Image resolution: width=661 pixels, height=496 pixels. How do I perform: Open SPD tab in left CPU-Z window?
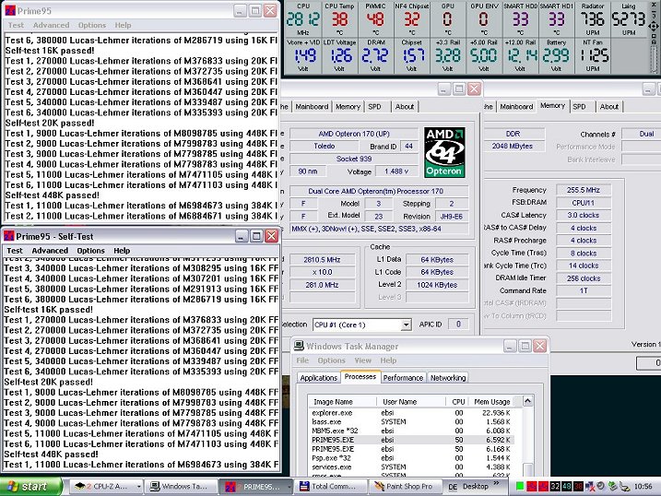pos(375,107)
